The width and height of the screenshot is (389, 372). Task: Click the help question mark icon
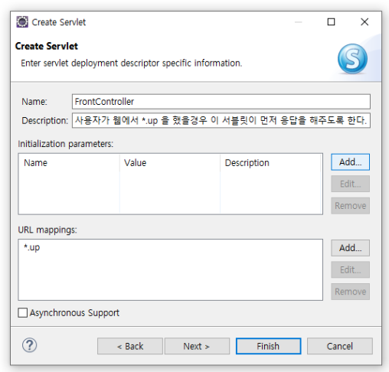(x=29, y=345)
